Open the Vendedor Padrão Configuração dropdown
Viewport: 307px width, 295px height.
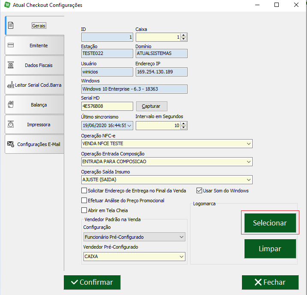coord(182,237)
